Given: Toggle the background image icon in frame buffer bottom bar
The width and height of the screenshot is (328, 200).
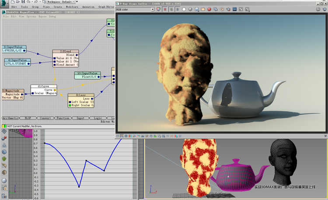Looking at the screenshot, I should point(155,136).
